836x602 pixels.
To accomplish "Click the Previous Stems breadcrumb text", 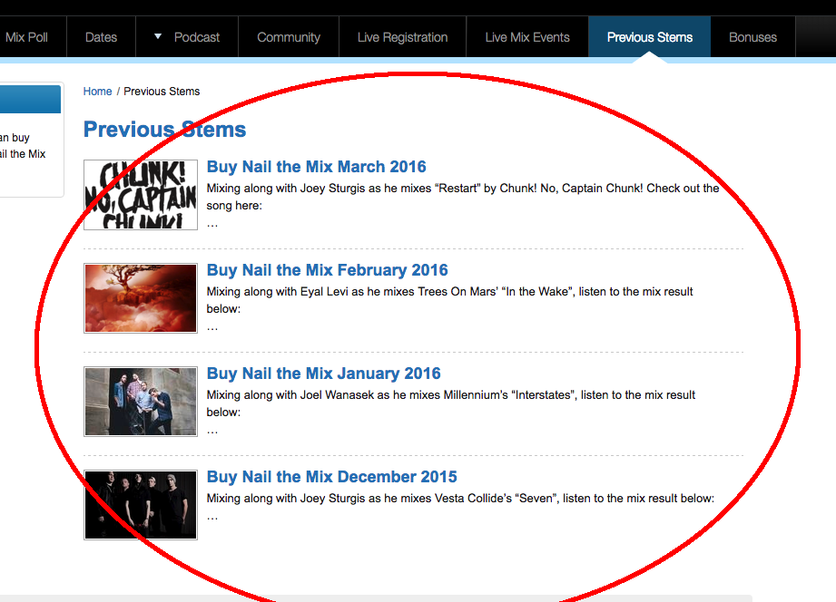I will pyautogui.click(x=162, y=92).
